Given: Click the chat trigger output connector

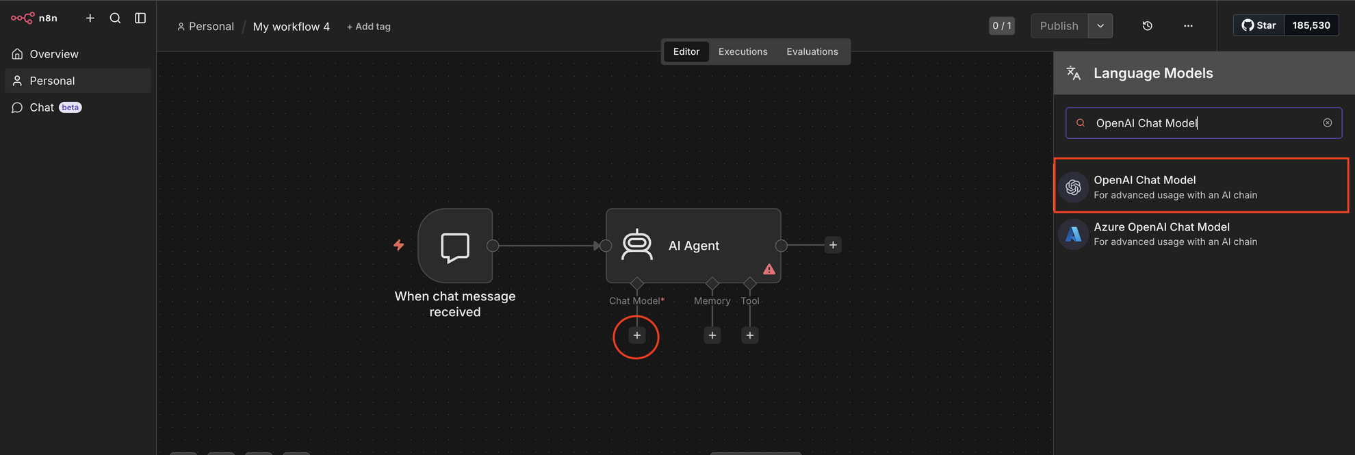Looking at the screenshot, I should 493,246.
